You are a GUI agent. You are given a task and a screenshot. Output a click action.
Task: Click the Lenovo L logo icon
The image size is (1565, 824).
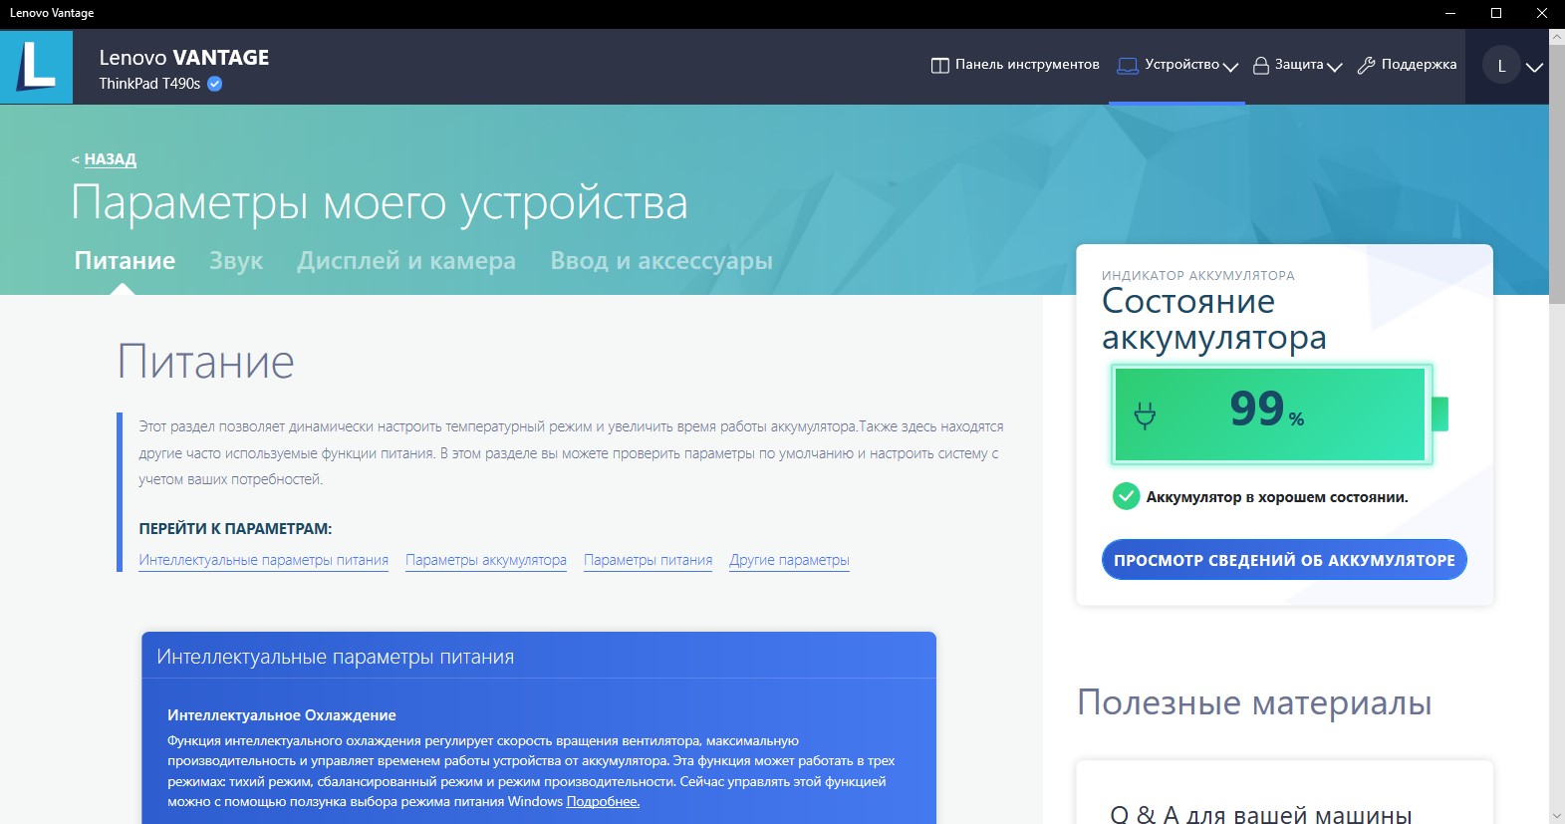point(36,67)
